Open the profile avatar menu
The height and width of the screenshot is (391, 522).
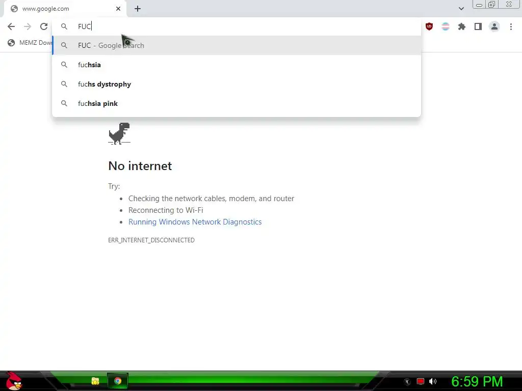(x=494, y=26)
